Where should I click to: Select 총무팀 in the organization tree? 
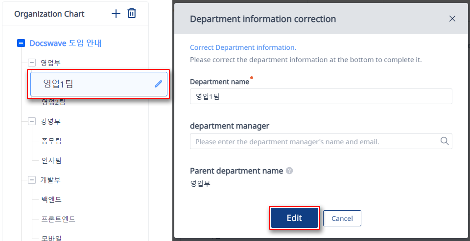coord(51,141)
